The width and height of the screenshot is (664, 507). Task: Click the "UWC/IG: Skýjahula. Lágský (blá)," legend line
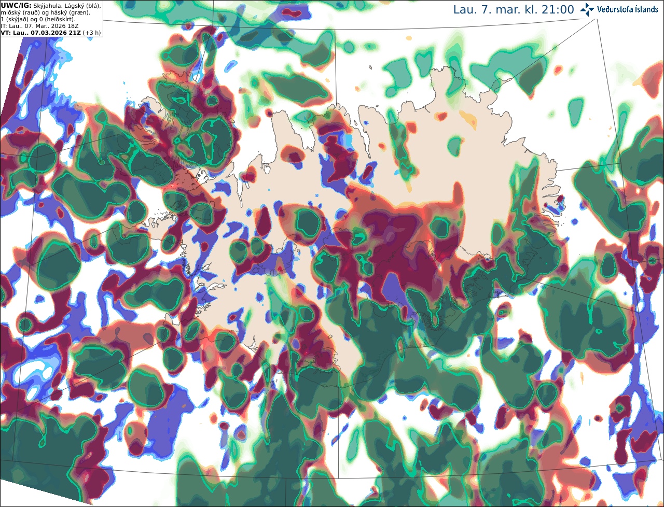tap(51, 5)
